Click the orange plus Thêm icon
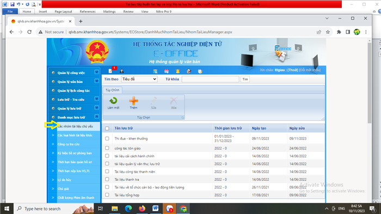The height and width of the screenshot is (214, 381). click(x=133, y=101)
